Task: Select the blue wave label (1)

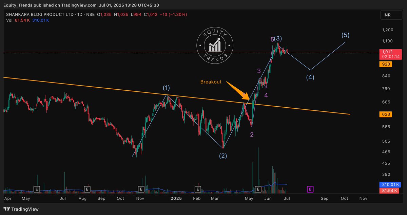Action: 166,88
